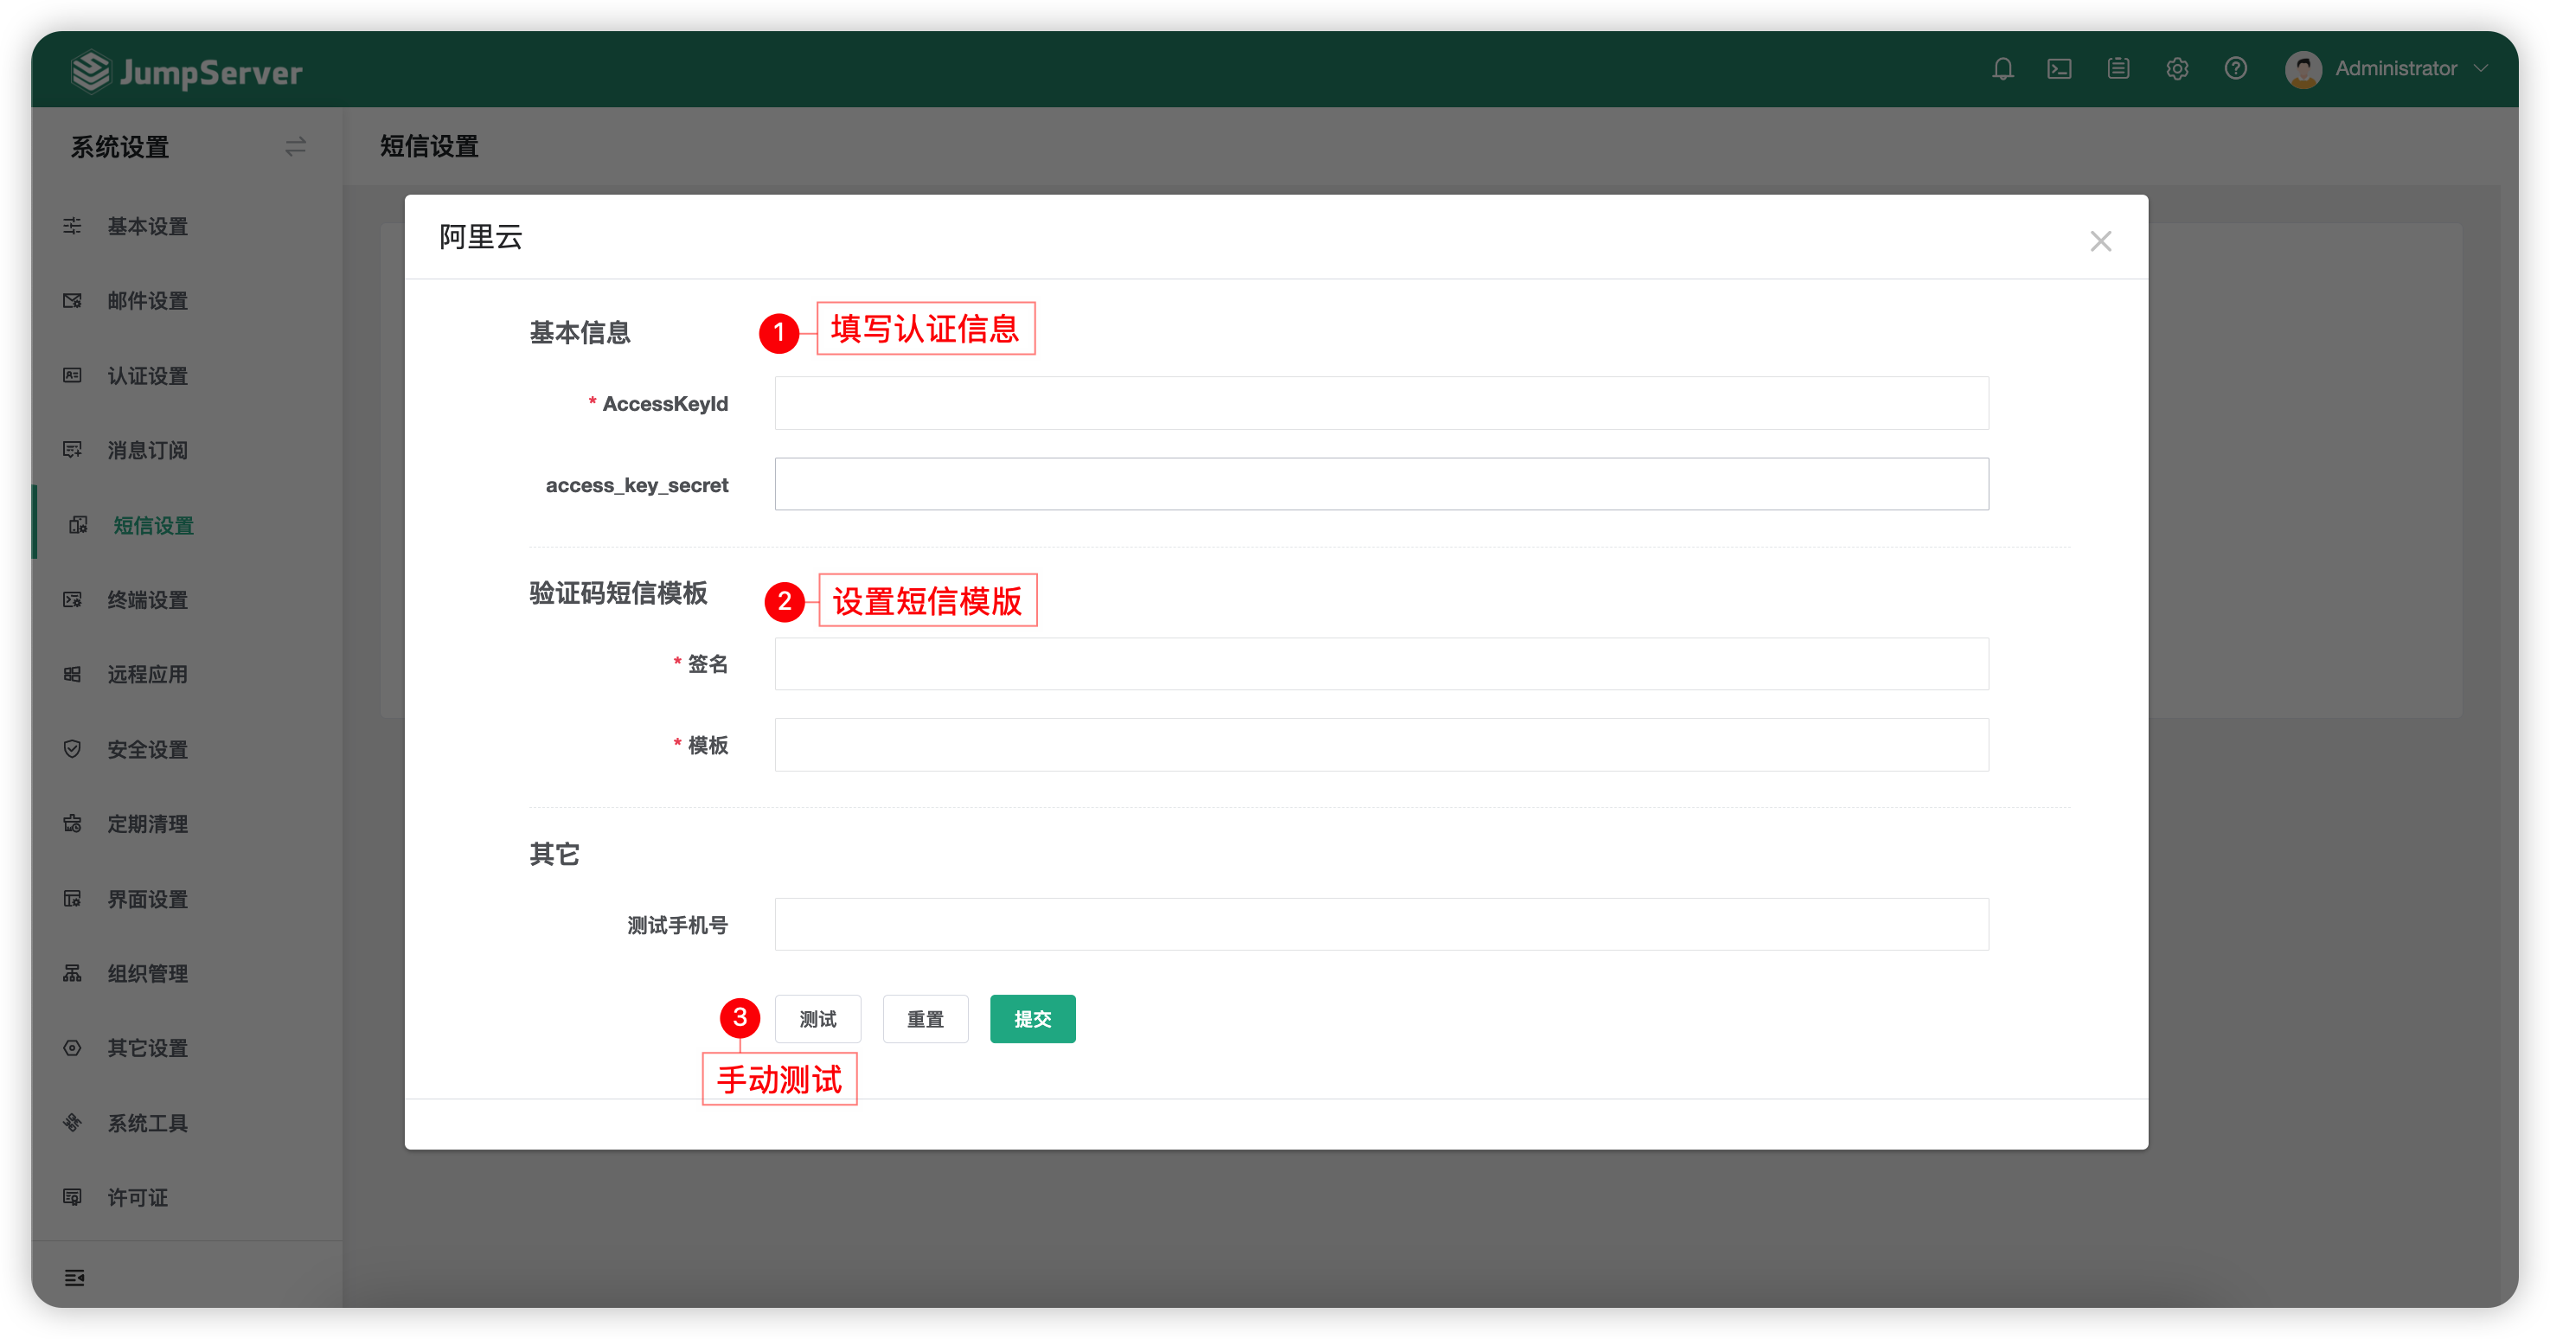
Task: Open the notification bell icon
Action: (2002, 69)
